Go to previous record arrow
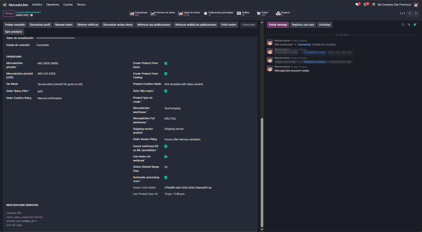Screen dimensions: 422x232 point(410,14)
